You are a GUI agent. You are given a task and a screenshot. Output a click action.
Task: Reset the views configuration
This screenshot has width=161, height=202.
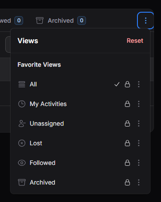[x=135, y=41]
